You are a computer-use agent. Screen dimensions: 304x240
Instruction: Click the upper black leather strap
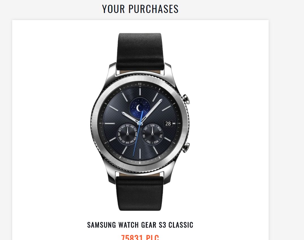click(x=140, y=51)
